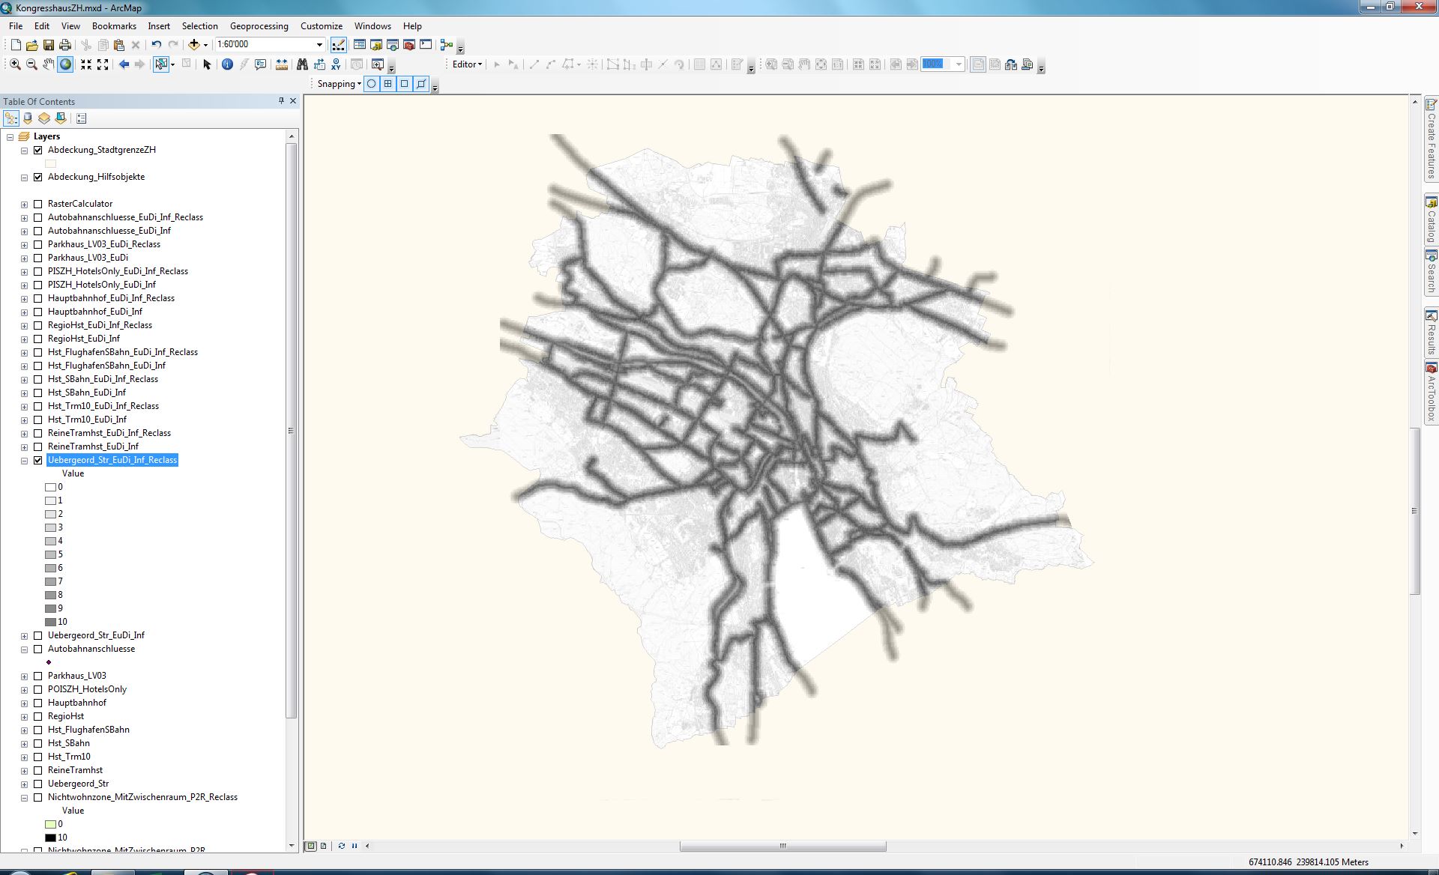The height and width of the screenshot is (875, 1439).
Task: Open the Editor toolbar menu button
Action: pyautogui.click(x=467, y=64)
